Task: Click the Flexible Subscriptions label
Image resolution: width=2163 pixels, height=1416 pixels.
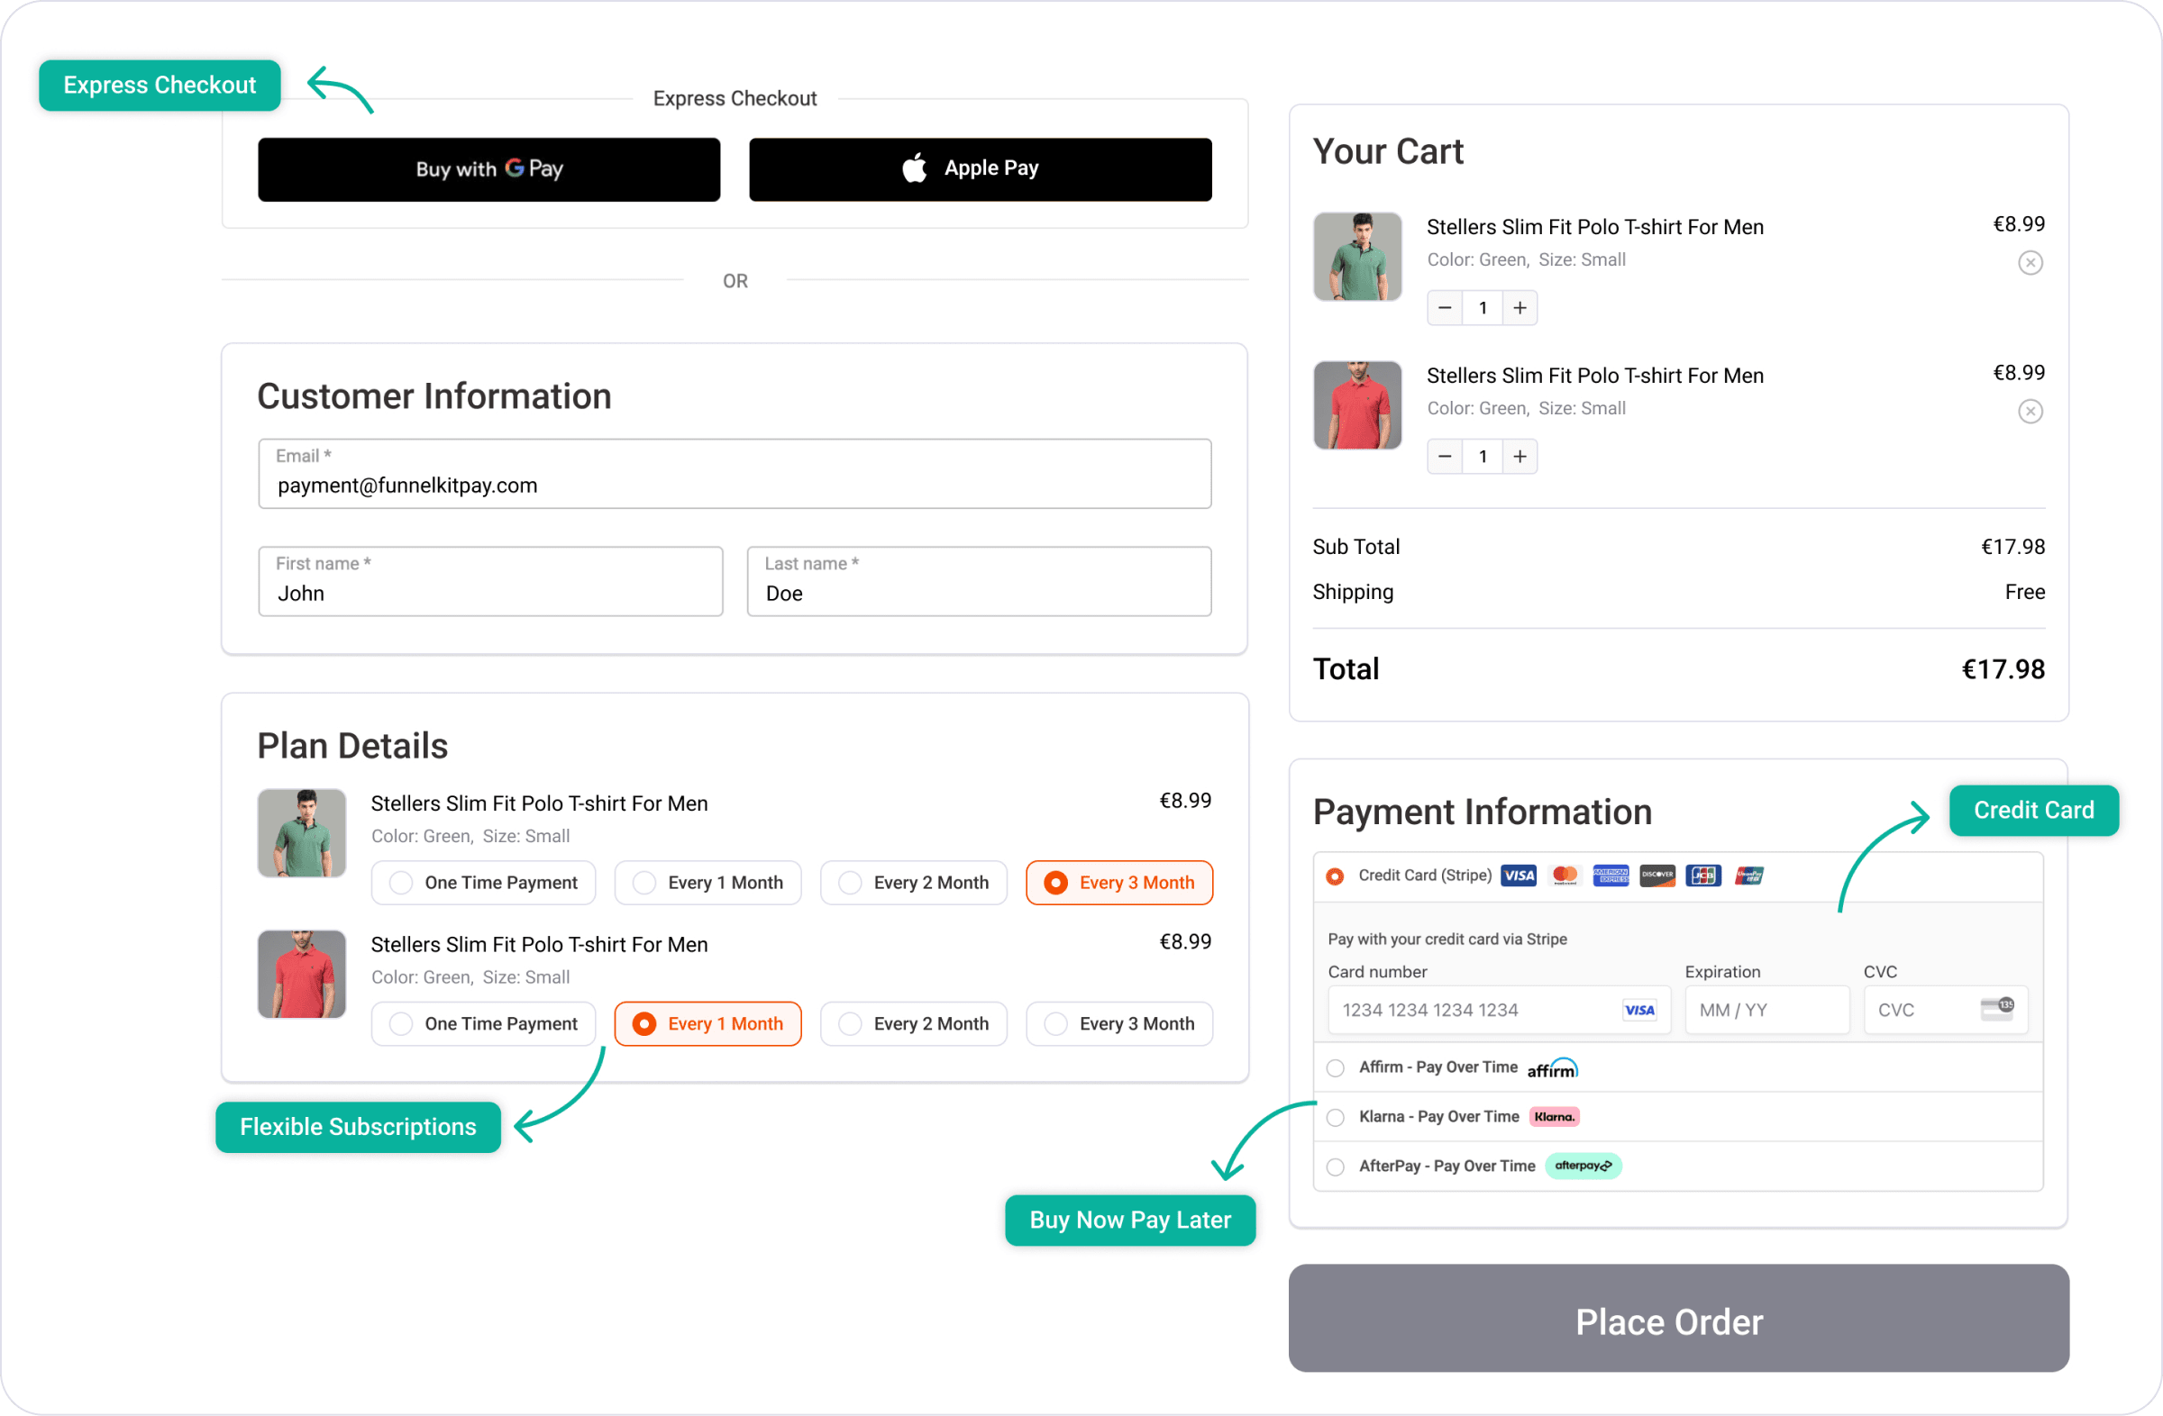Action: (357, 1127)
